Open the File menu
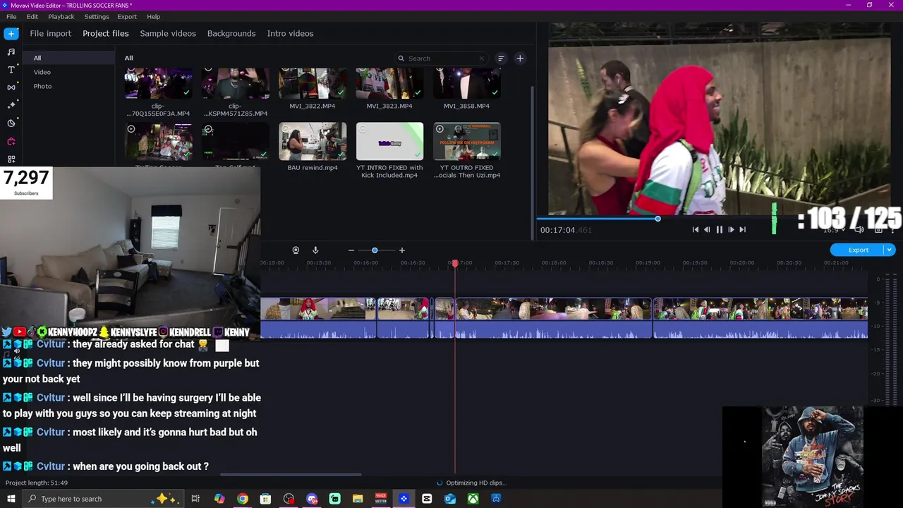The height and width of the screenshot is (508, 903). (11, 16)
